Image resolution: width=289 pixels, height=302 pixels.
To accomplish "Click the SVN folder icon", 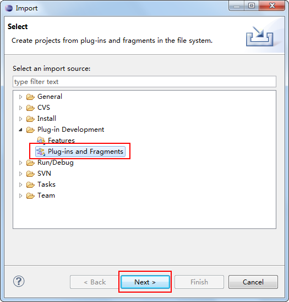I will 30,174.
